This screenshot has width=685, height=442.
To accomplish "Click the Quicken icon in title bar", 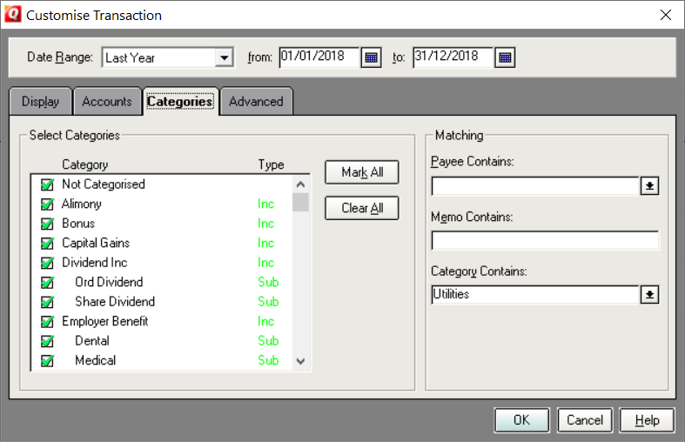I will coord(13,15).
